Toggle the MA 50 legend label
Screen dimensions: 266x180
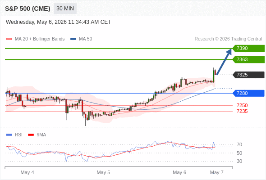(x=86, y=39)
